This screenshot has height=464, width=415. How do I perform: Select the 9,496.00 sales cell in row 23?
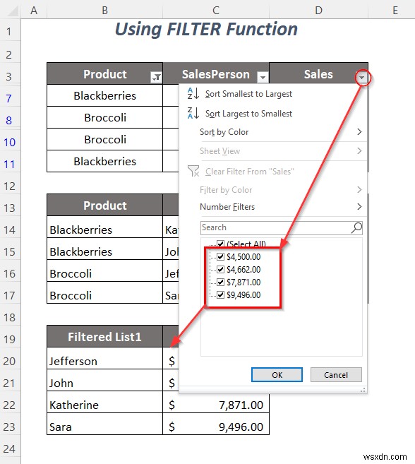tap(216, 424)
